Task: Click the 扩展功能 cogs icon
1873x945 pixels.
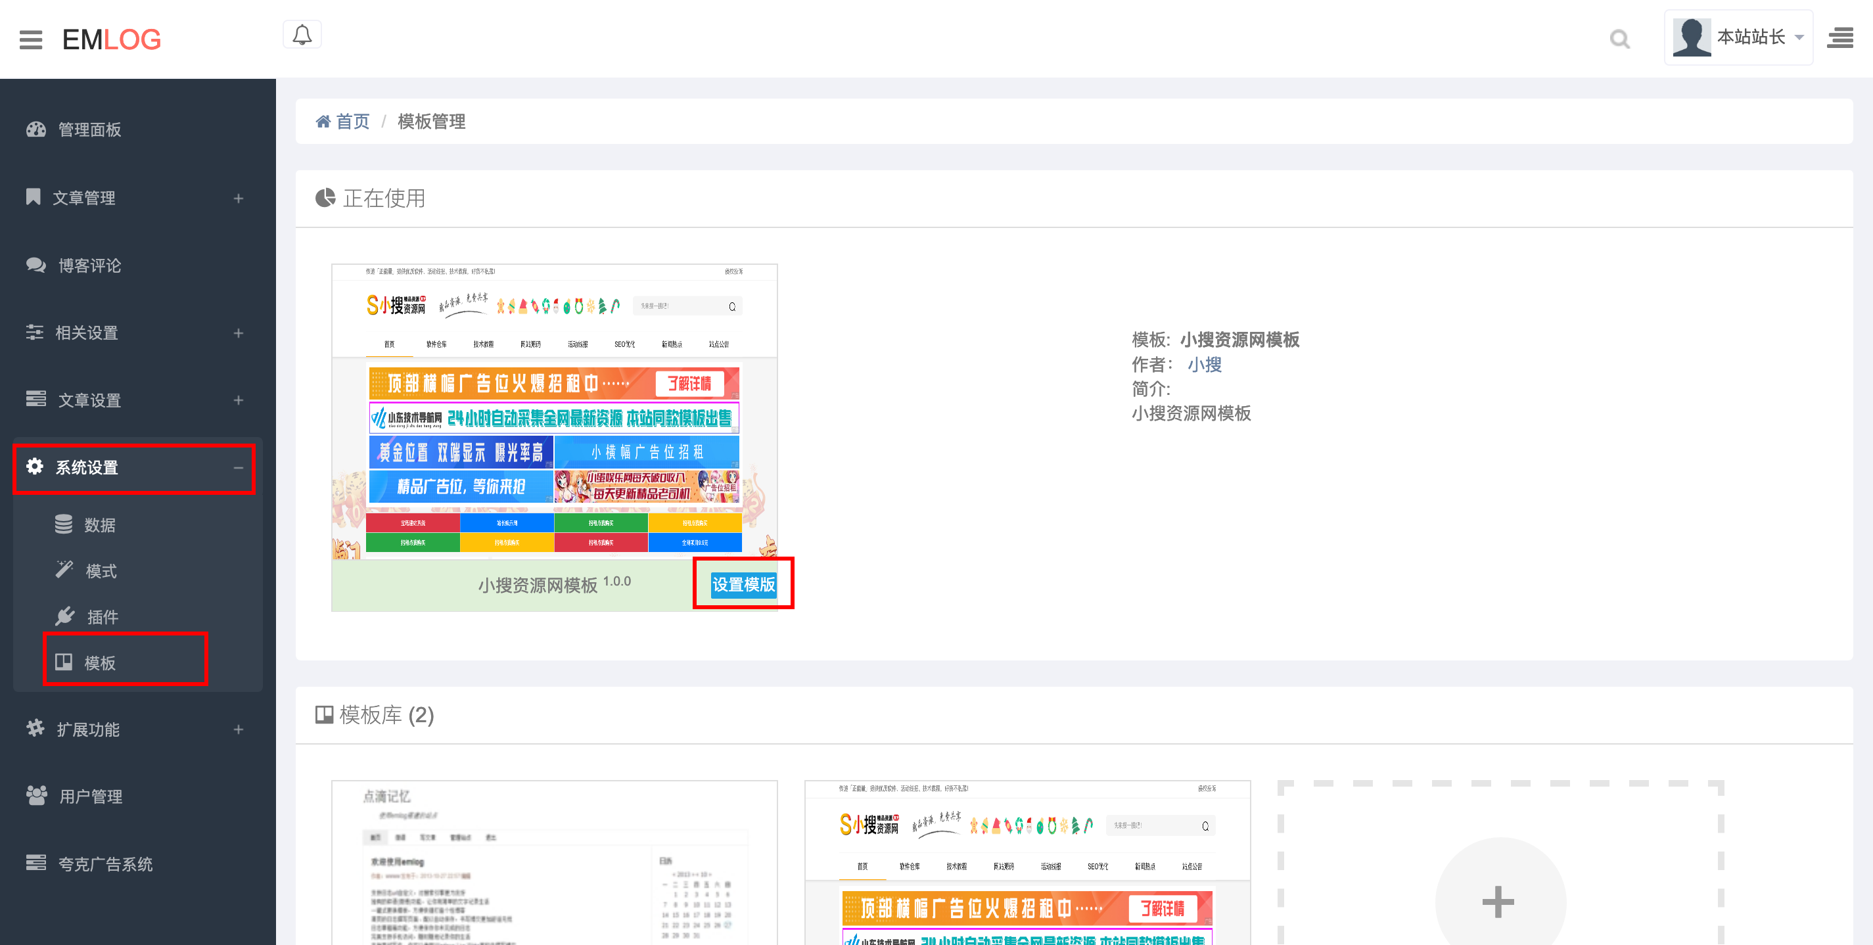Action: tap(35, 728)
